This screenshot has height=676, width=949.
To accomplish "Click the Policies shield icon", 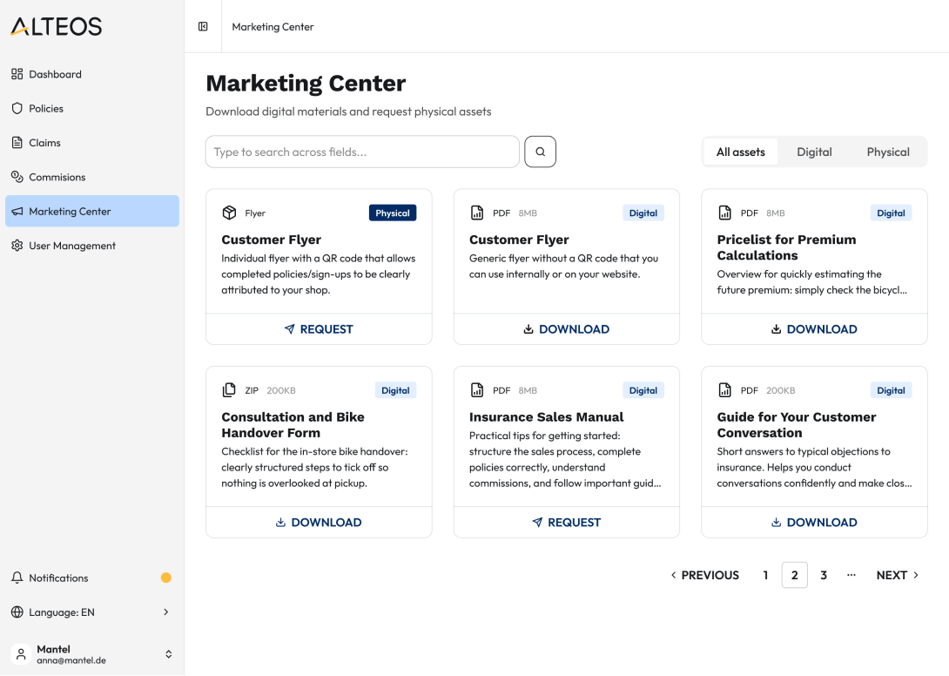I will pyautogui.click(x=17, y=108).
